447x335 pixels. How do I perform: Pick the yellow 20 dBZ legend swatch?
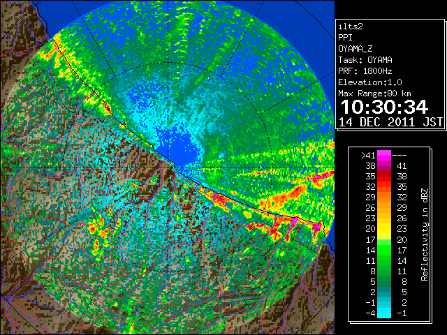tap(384, 229)
